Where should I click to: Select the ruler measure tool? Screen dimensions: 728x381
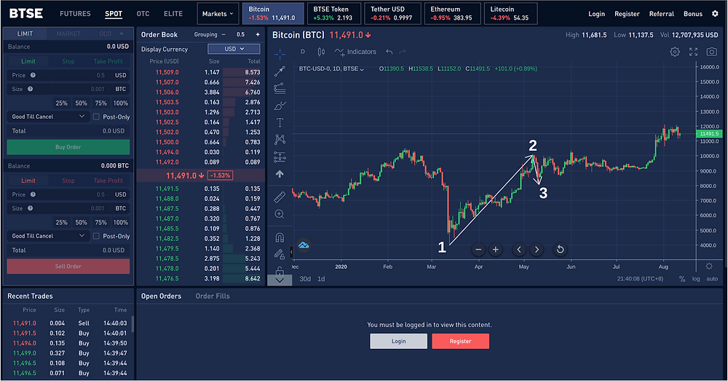[280, 197]
